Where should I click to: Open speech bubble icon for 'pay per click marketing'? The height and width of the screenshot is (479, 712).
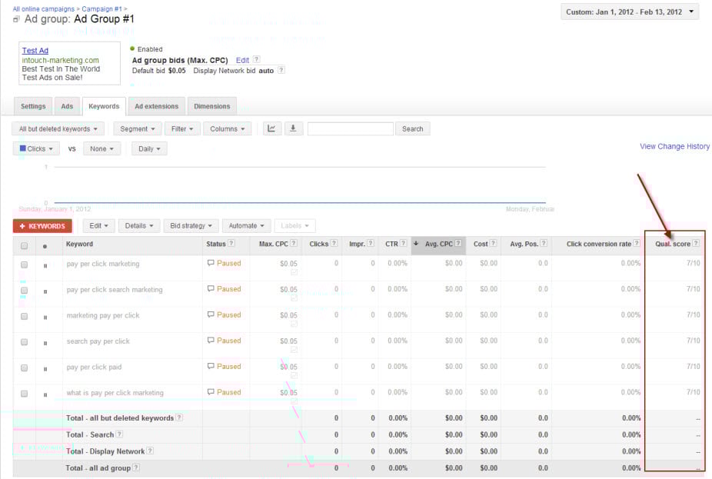pyautogui.click(x=211, y=263)
